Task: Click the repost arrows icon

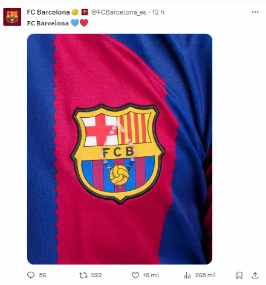Action: pyautogui.click(x=83, y=275)
